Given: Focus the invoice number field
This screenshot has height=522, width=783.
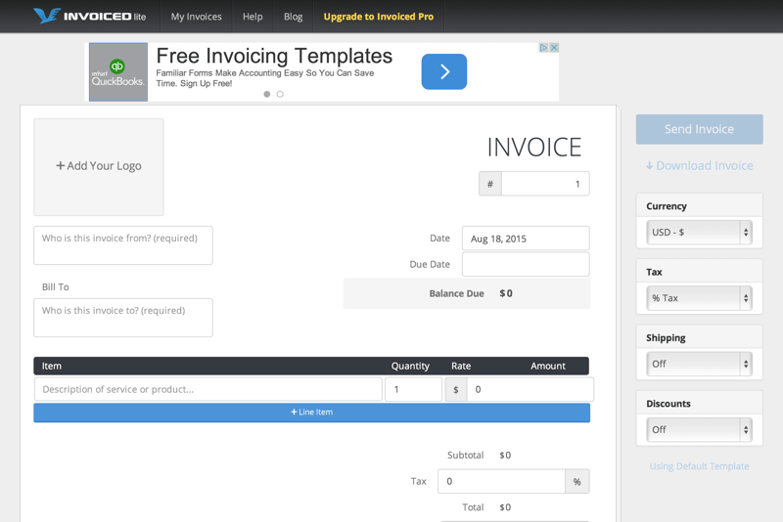Looking at the screenshot, I should pyautogui.click(x=545, y=184).
